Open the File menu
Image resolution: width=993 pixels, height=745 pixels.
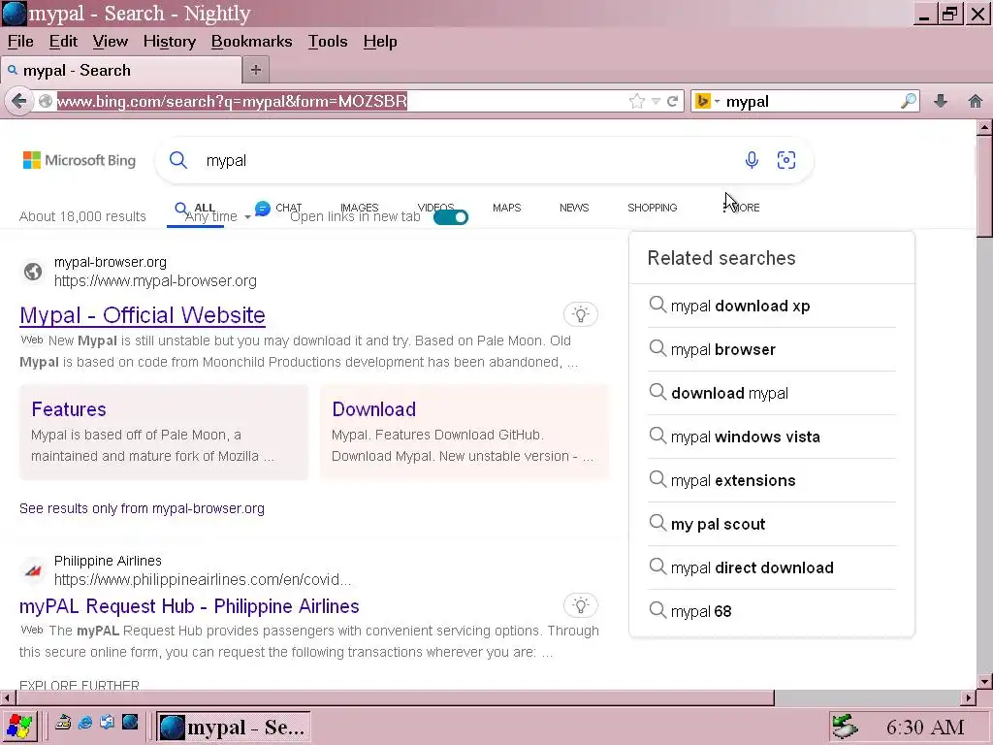pos(20,41)
